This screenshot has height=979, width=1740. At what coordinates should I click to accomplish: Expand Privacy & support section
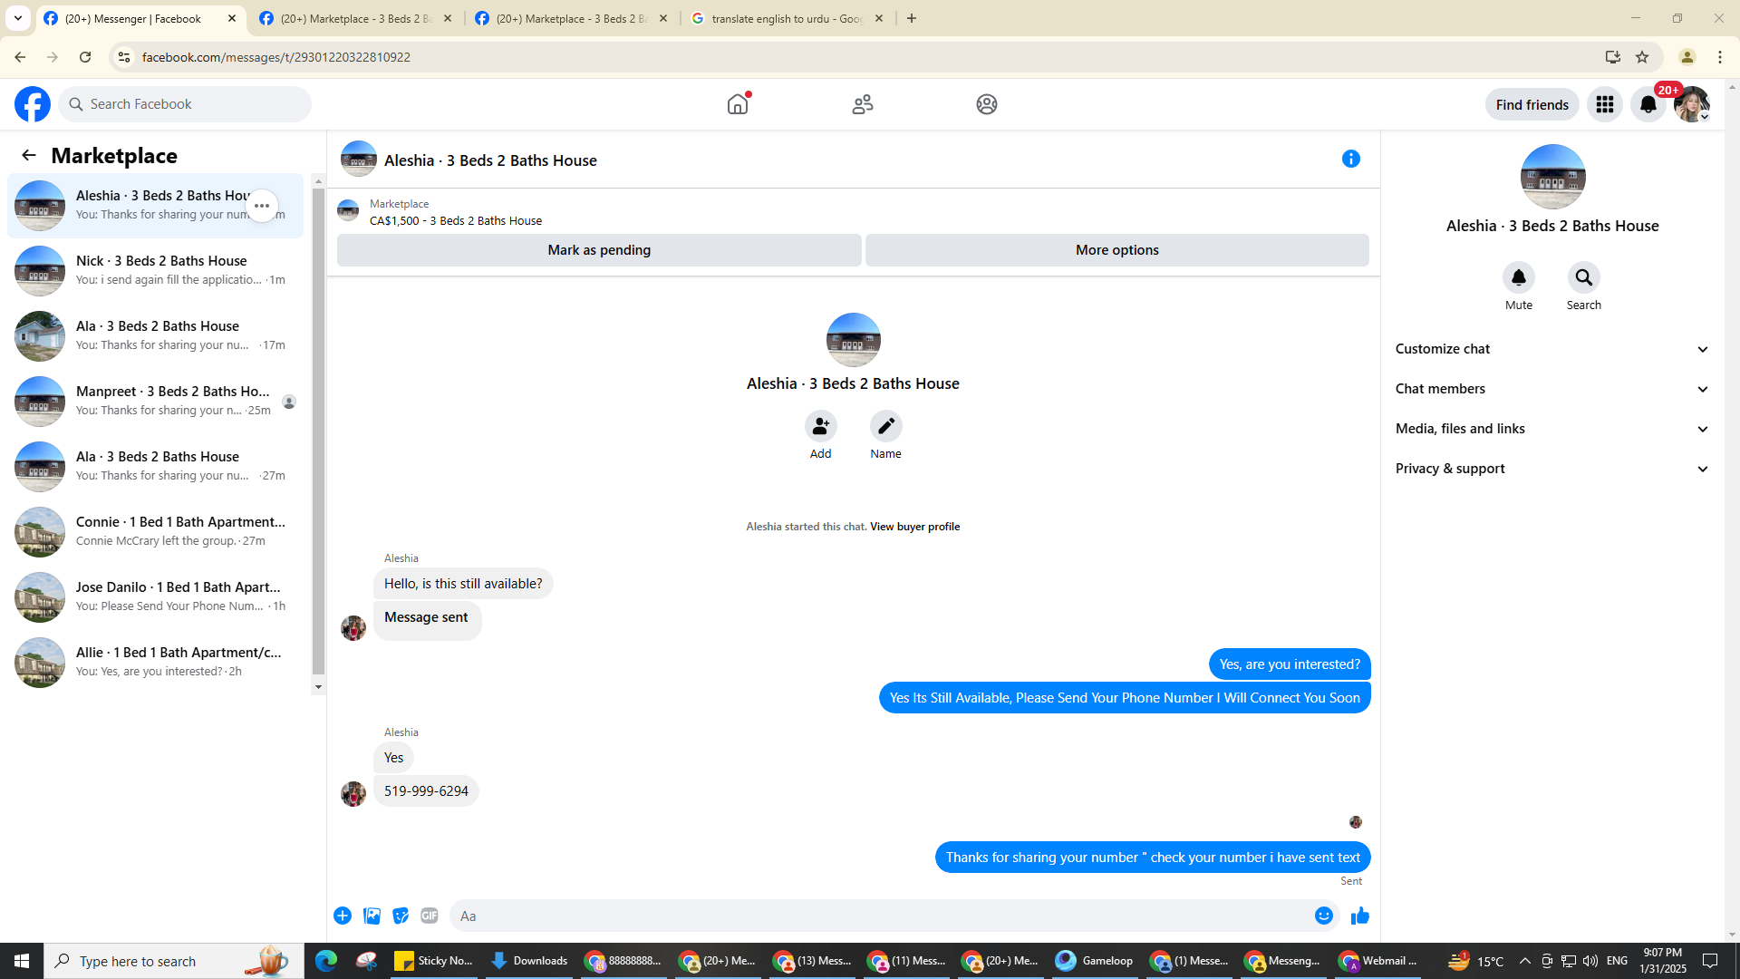[x=1553, y=469]
